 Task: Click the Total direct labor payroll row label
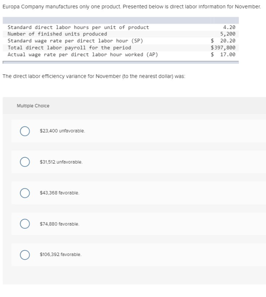coord(69,48)
